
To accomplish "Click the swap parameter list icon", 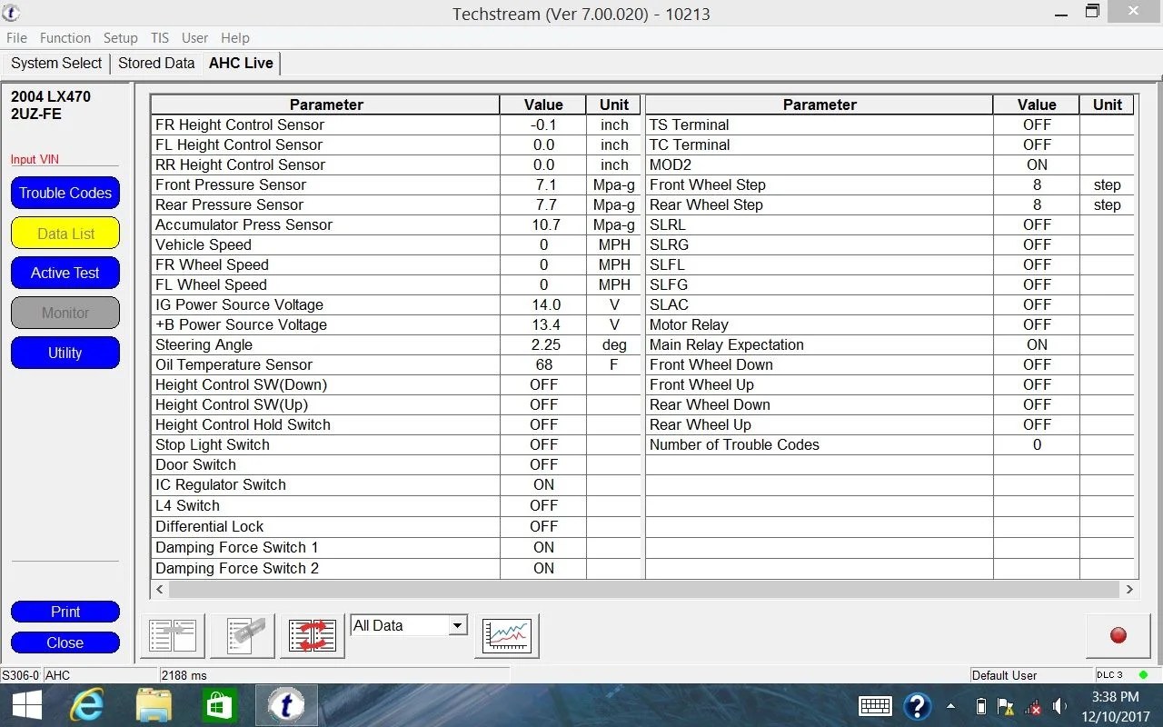I will (x=312, y=635).
